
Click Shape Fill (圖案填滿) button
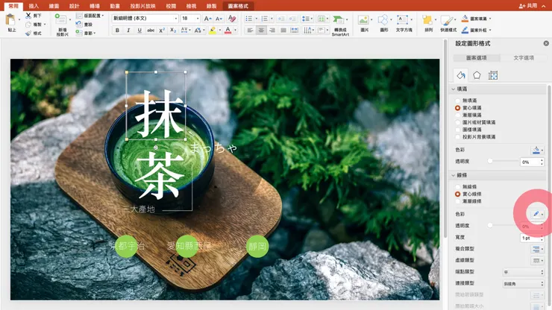click(x=476, y=19)
